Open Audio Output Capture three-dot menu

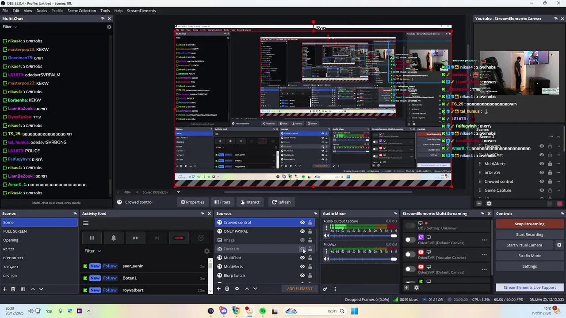point(326,228)
